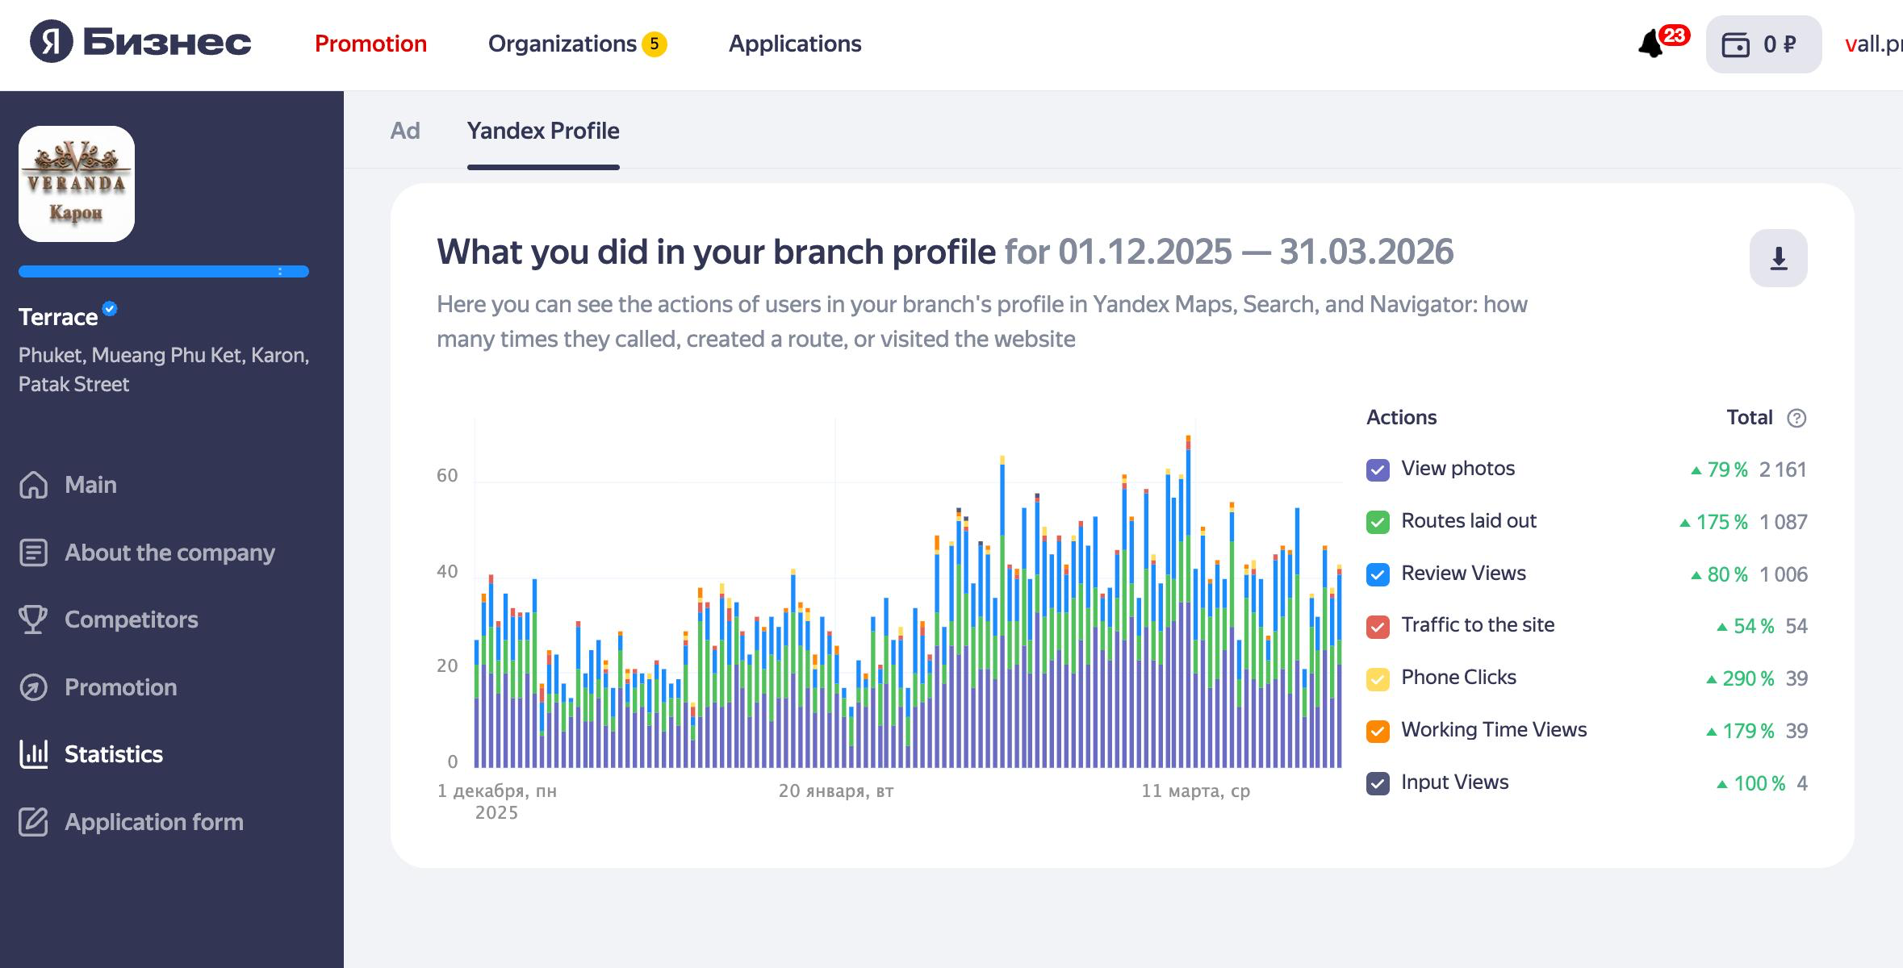Click the Statistics bar chart icon
Screen dimensions: 1903x968
coord(33,754)
